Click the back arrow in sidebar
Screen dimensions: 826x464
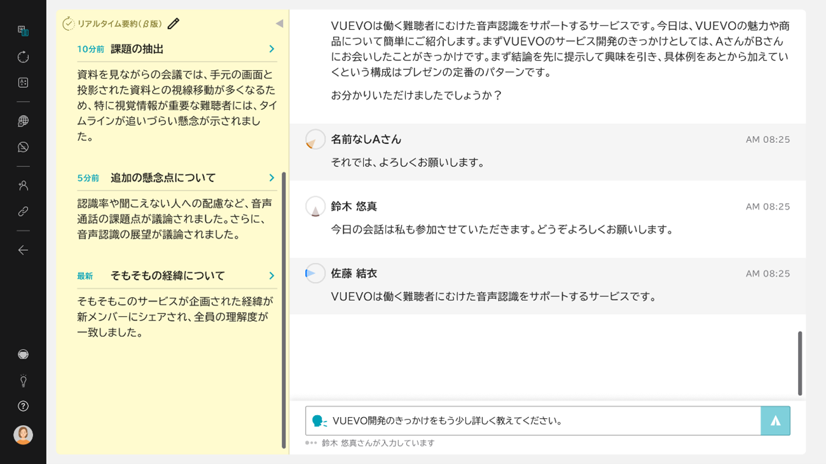23,250
